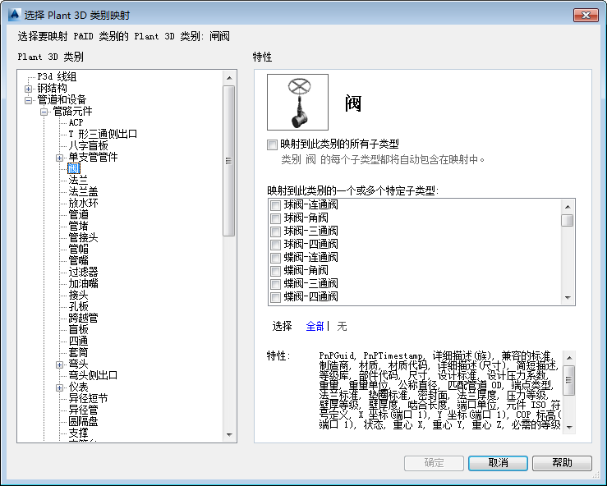This screenshot has height=486, width=607.
Task: Toggle the 蝶阀-三通阀 checkbox
Action: pyautogui.click(x=276, y=284)
